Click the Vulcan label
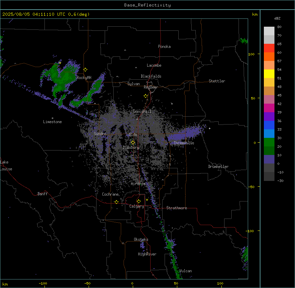This screenshot has height=288, width=295. click(186, 271)
